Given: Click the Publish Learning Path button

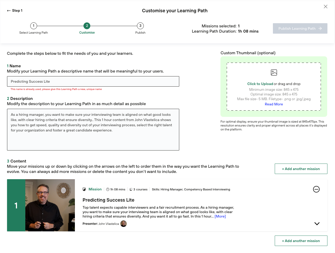Looking at the screenshot, I should coord(300,28).
